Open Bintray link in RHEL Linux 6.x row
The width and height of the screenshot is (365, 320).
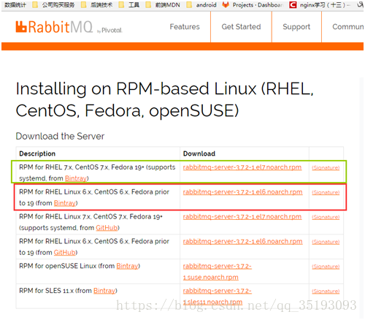[x=65, y=203]
